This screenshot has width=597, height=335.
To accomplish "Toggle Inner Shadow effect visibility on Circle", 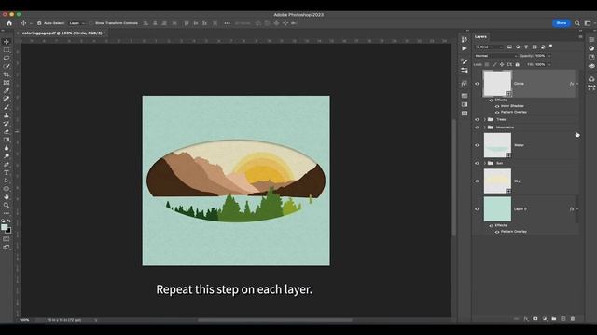I will click(x=497, y=106).
